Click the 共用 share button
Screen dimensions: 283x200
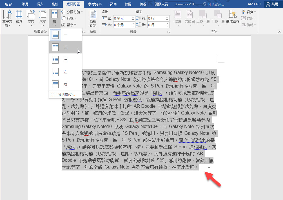[x=273, y=4]
